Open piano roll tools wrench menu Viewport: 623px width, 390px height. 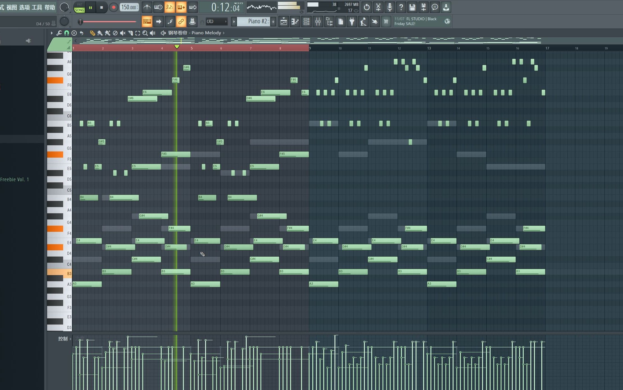coord(59,33)
